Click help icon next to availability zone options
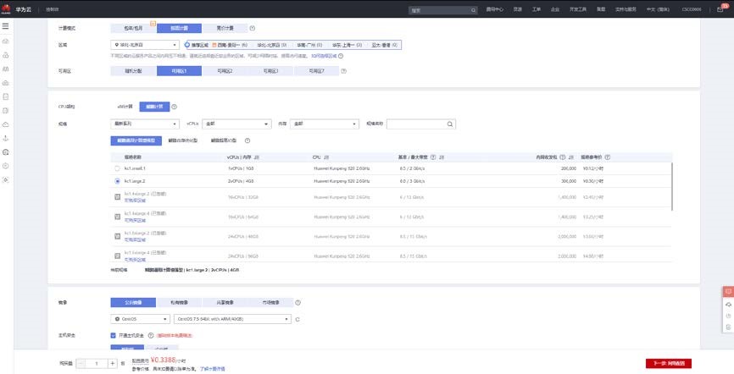This screenshot has width=734, height=374. [343, 71]
